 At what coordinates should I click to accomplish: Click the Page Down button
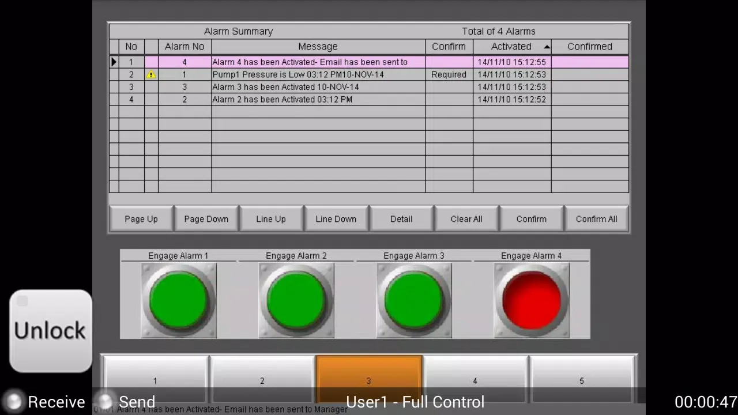click(206, 219)
